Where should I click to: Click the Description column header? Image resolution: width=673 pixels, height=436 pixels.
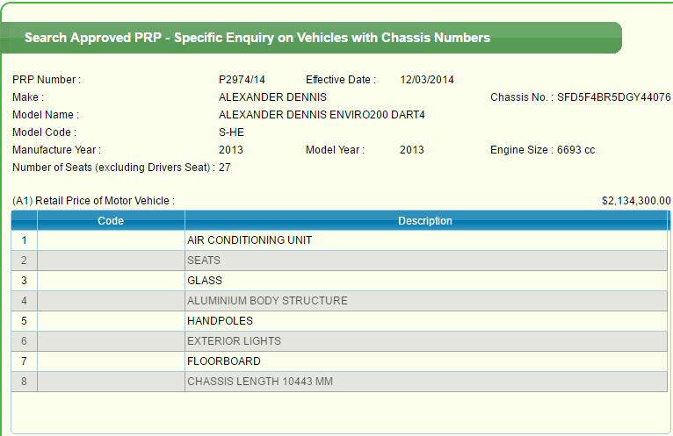point(425,221)
